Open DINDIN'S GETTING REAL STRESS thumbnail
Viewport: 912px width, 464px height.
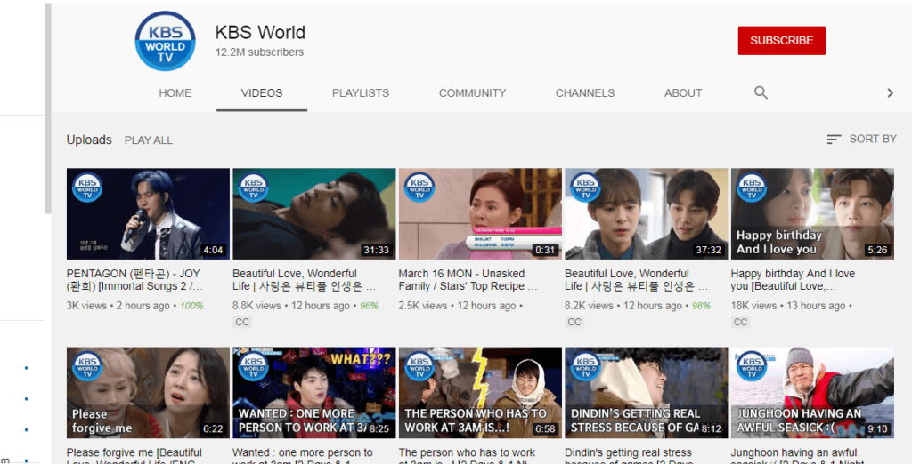[647, 393]
